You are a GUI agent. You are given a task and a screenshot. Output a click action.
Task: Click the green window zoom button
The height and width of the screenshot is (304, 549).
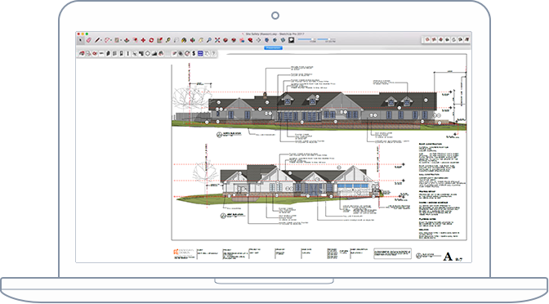point(87,34)
